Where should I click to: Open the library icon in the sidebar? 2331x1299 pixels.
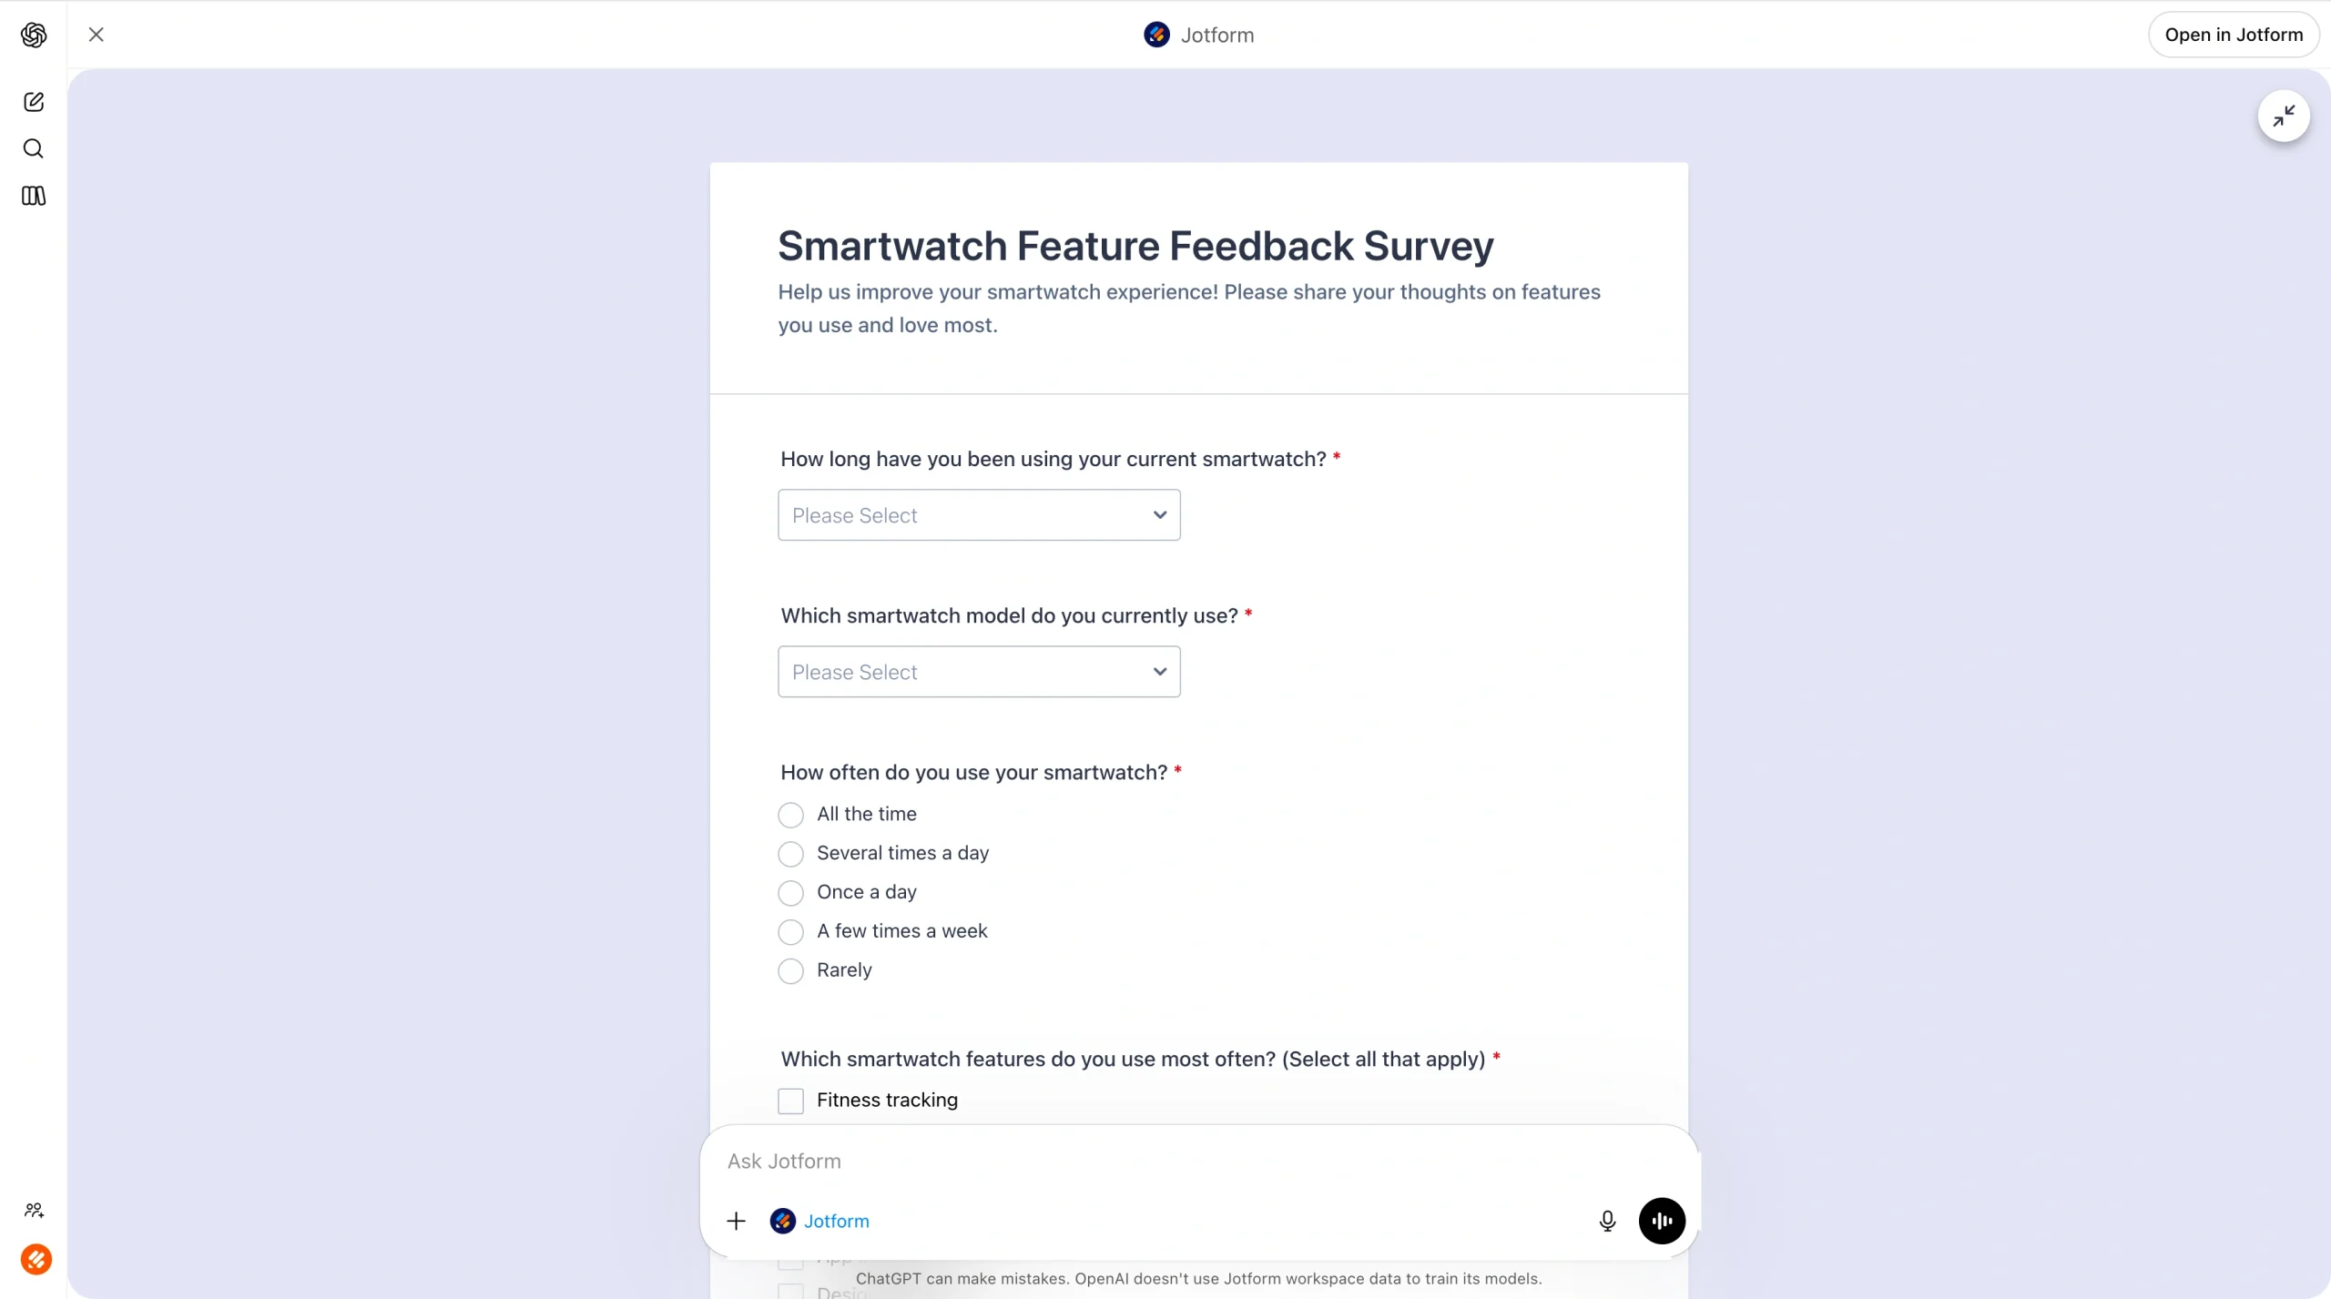(x=34, y=196)
